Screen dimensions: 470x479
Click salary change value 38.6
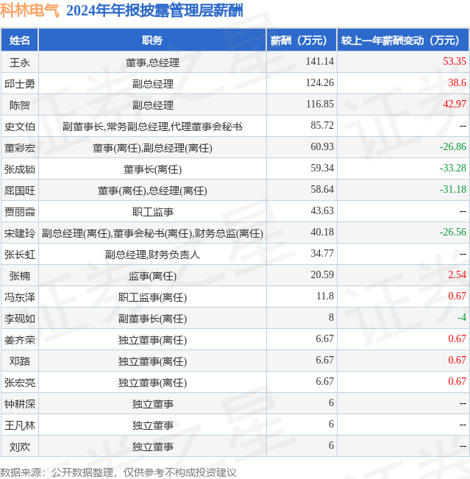[x=457, y=83]
